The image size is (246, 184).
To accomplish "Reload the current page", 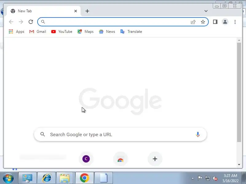I will pyautogui.click(x=31, y=22).
